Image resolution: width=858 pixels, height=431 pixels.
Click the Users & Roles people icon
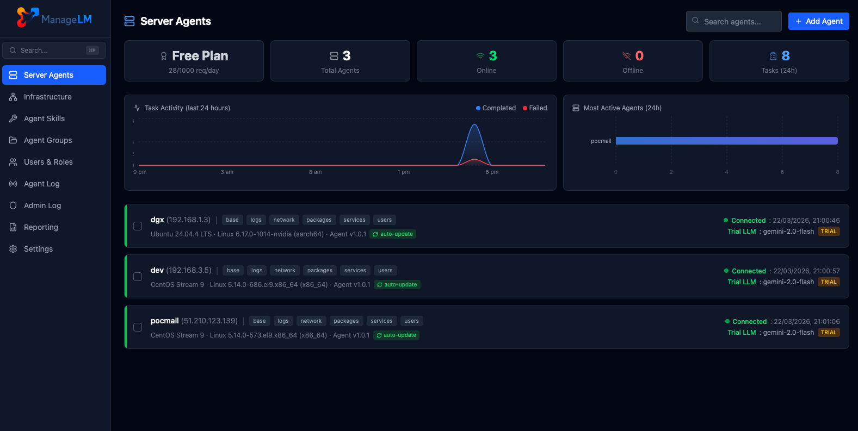coord(13,162)
